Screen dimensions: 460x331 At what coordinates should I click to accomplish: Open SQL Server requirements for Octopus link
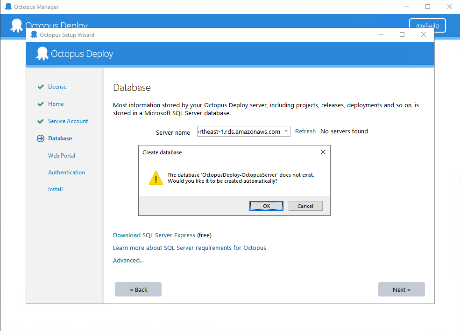(190, 248)
